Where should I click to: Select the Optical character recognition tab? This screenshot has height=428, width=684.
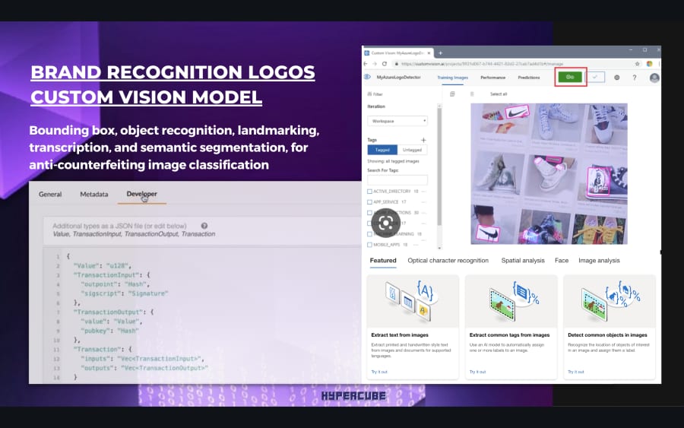(x=448, y=261)
